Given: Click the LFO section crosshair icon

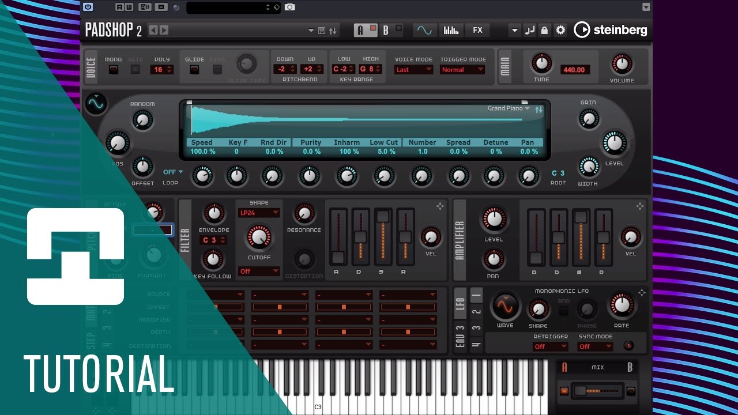Looking at the screenshot, I should (x=642, y=293).
